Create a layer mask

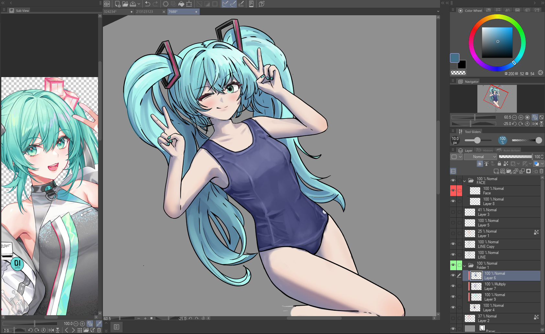click(x=528, y=171)
